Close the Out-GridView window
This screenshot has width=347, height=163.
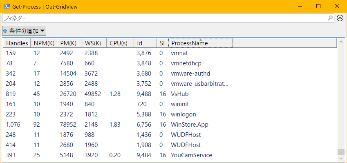click(337, 7)
